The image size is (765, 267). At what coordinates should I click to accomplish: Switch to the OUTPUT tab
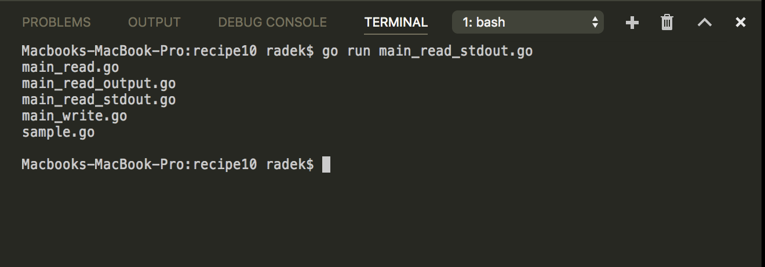154,23
